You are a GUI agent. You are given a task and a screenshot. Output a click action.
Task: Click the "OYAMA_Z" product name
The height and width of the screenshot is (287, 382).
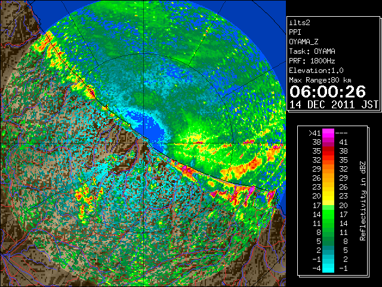click(304, 42)
